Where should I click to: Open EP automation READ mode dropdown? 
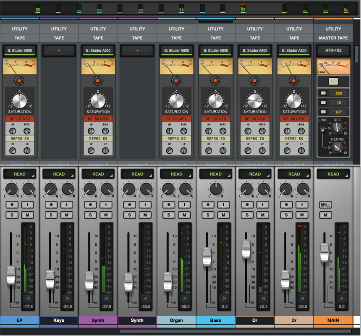tap(20, 174)
